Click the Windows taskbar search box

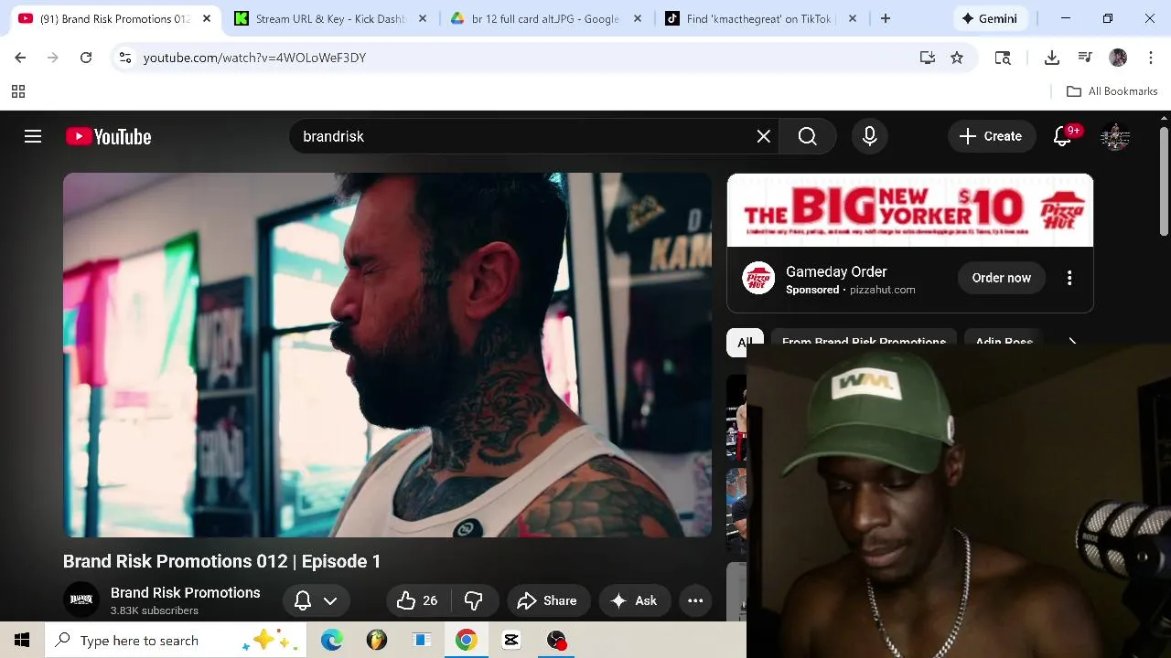click(177, 641)
